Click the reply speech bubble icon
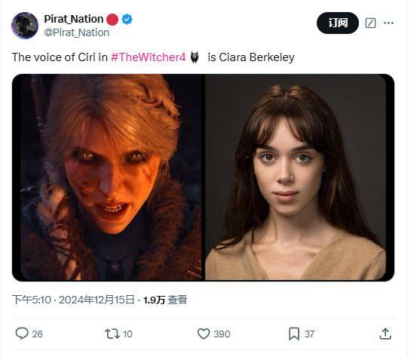This screenshot has height=357, width=417. pos(22,334)
